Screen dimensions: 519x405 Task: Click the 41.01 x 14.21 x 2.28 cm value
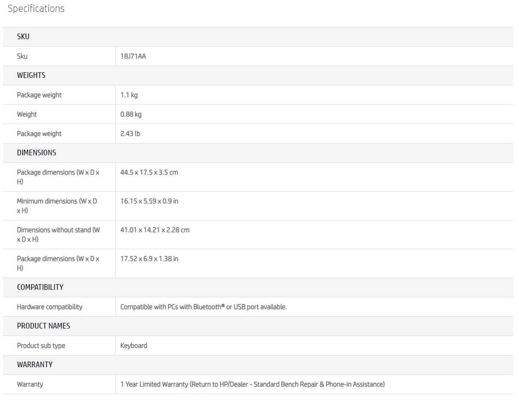pyautogui.click(x=155, y=230)
